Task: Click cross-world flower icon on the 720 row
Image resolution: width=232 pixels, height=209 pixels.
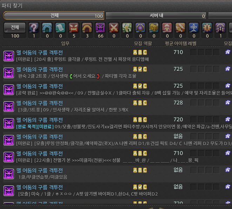Action: [228, 119]
